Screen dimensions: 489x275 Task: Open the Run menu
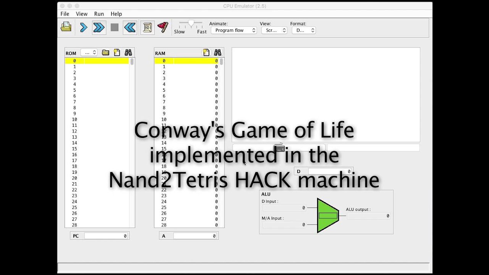(99, 14)
